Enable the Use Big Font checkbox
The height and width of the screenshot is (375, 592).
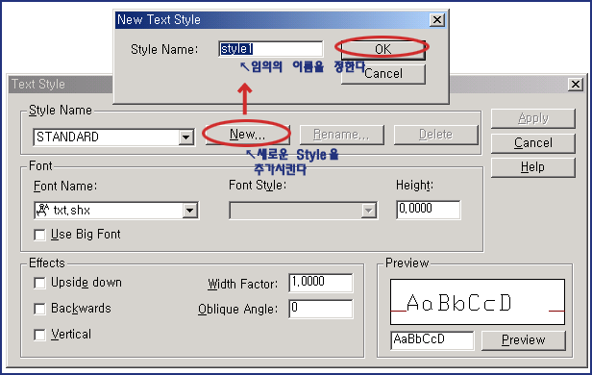pyautogui.click(x=39, y=235)
